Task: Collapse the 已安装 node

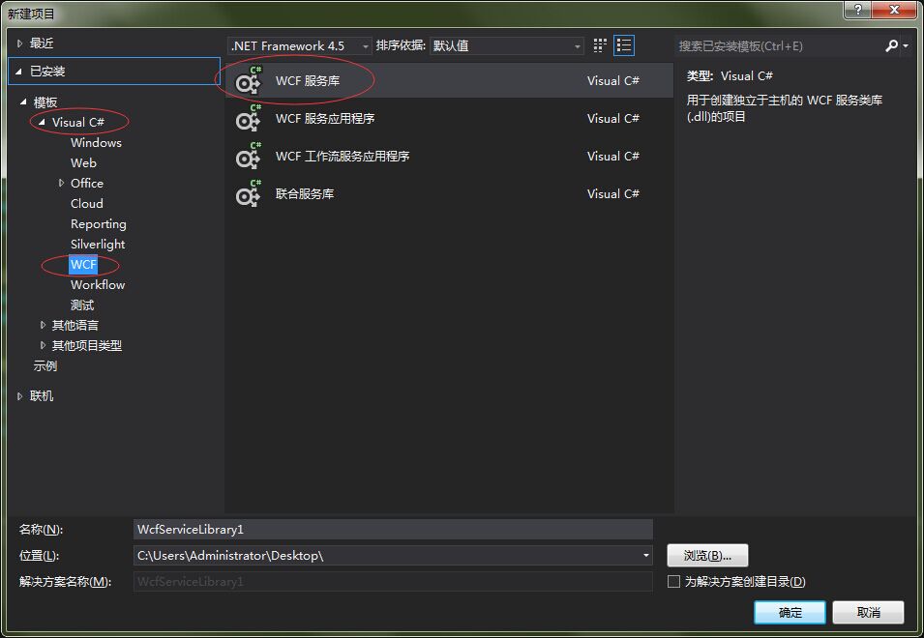Action: point(18,72)
